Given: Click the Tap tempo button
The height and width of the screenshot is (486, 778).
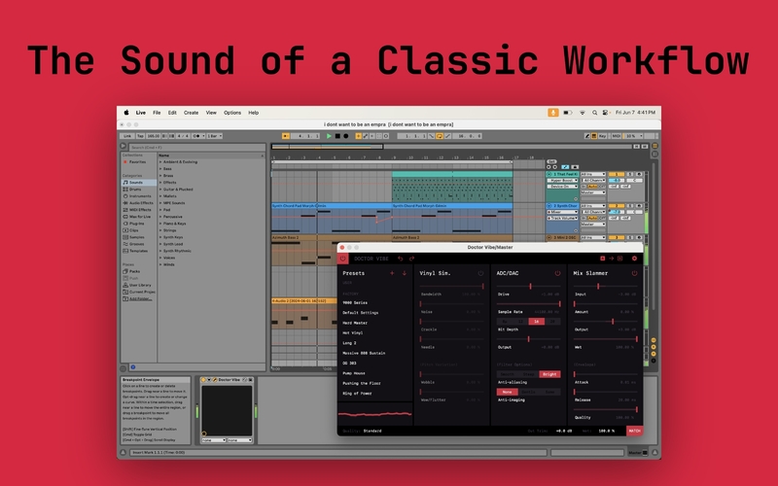Looking at the screenshot, I should click(140, 136).
